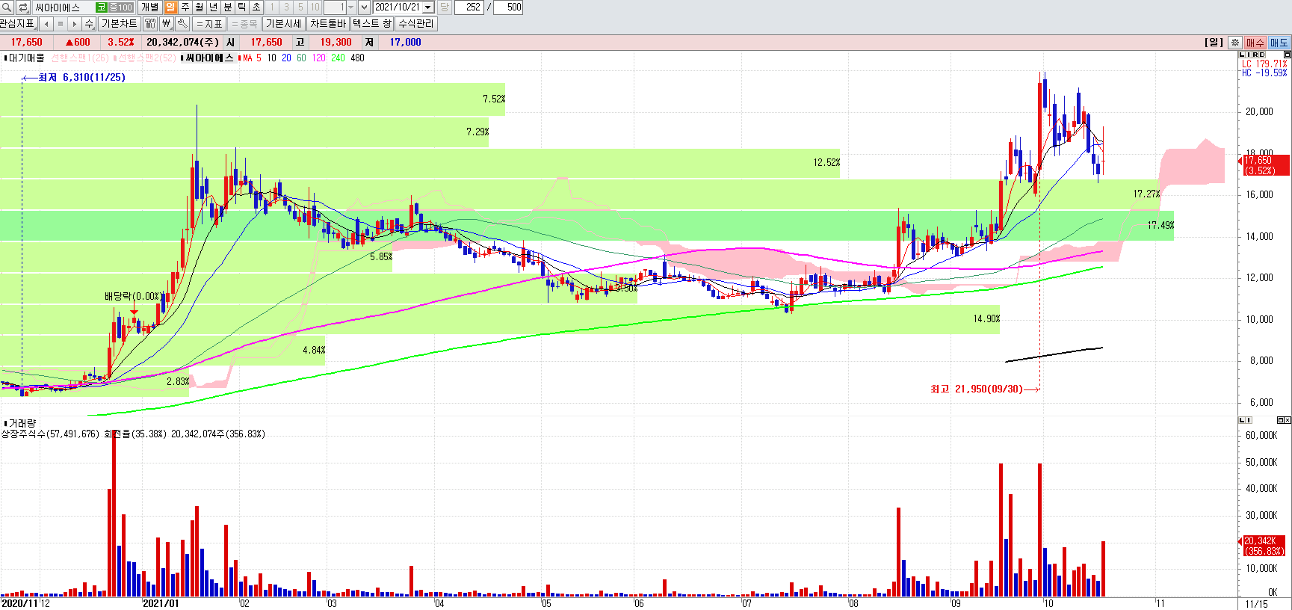Click the 수 adjusted price button

[x=89, y=24]
